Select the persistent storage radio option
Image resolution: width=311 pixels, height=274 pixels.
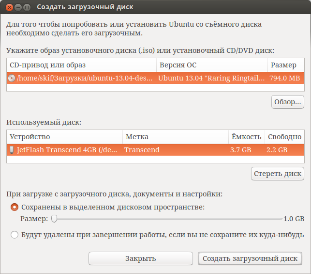pos(15,207)
